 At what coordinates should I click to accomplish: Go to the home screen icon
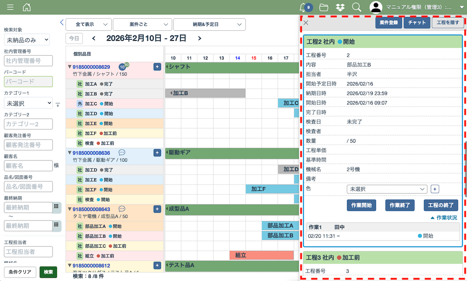coord(27,7)
